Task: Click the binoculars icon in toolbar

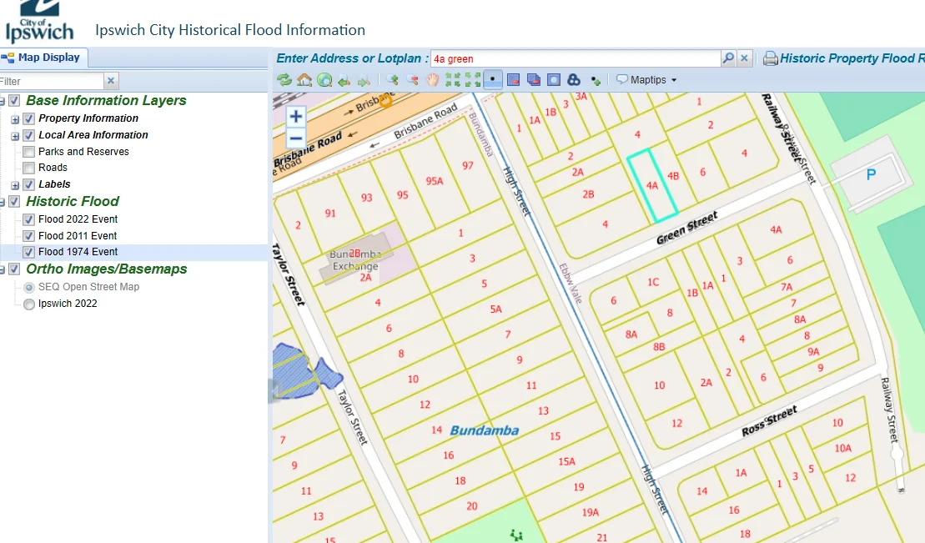Action: coord(573,80)
